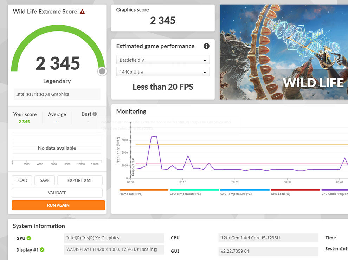Click the orange RUN AGAIN button
The width and height of the screenshot is (348, 260).
pos(58,205)
